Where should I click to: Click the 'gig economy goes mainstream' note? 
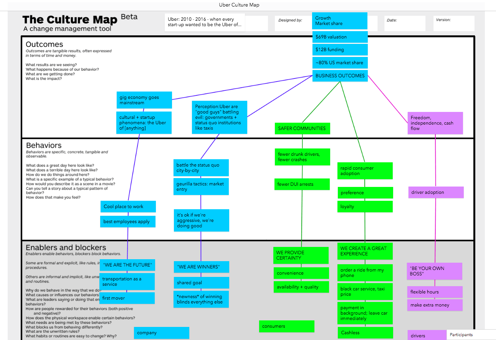click(x=144, y=100)
